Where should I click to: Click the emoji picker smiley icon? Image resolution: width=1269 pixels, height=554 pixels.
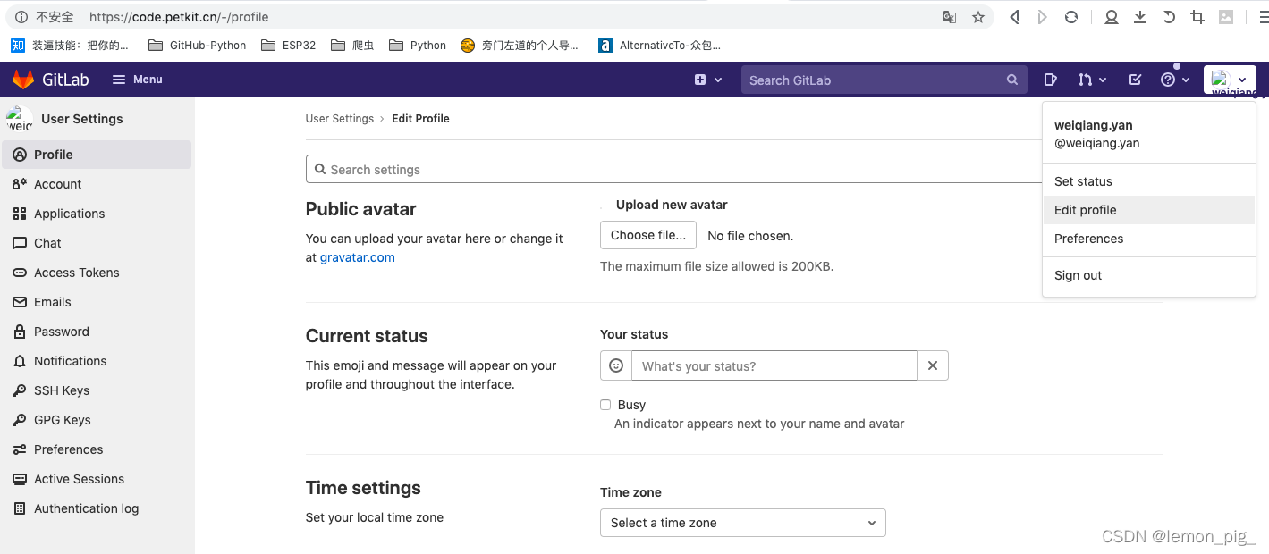pos(615,365)
